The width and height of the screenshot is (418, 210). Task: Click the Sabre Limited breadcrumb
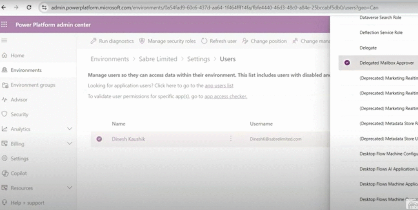coord(158,59)
